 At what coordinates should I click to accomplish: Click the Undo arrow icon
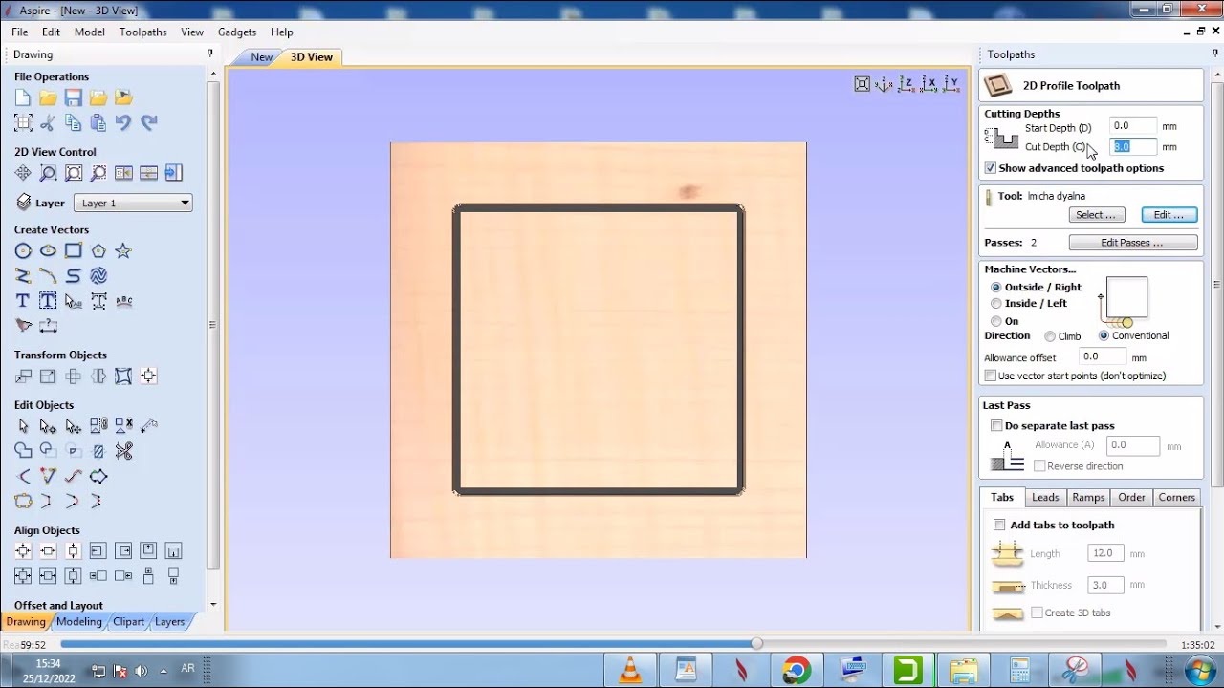click(123, 122)
